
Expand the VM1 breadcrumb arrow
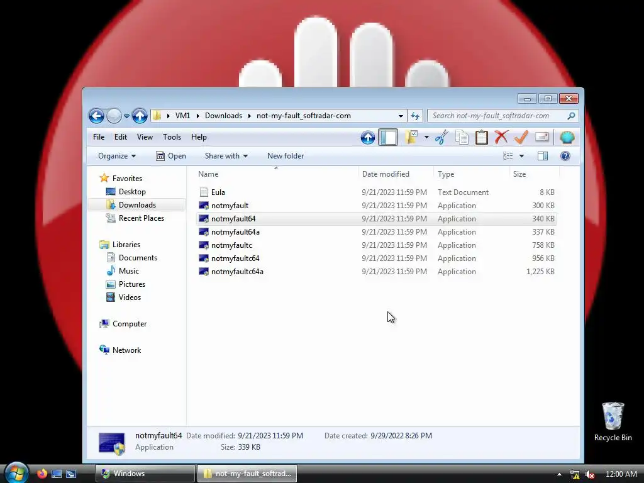coord(197,116)
